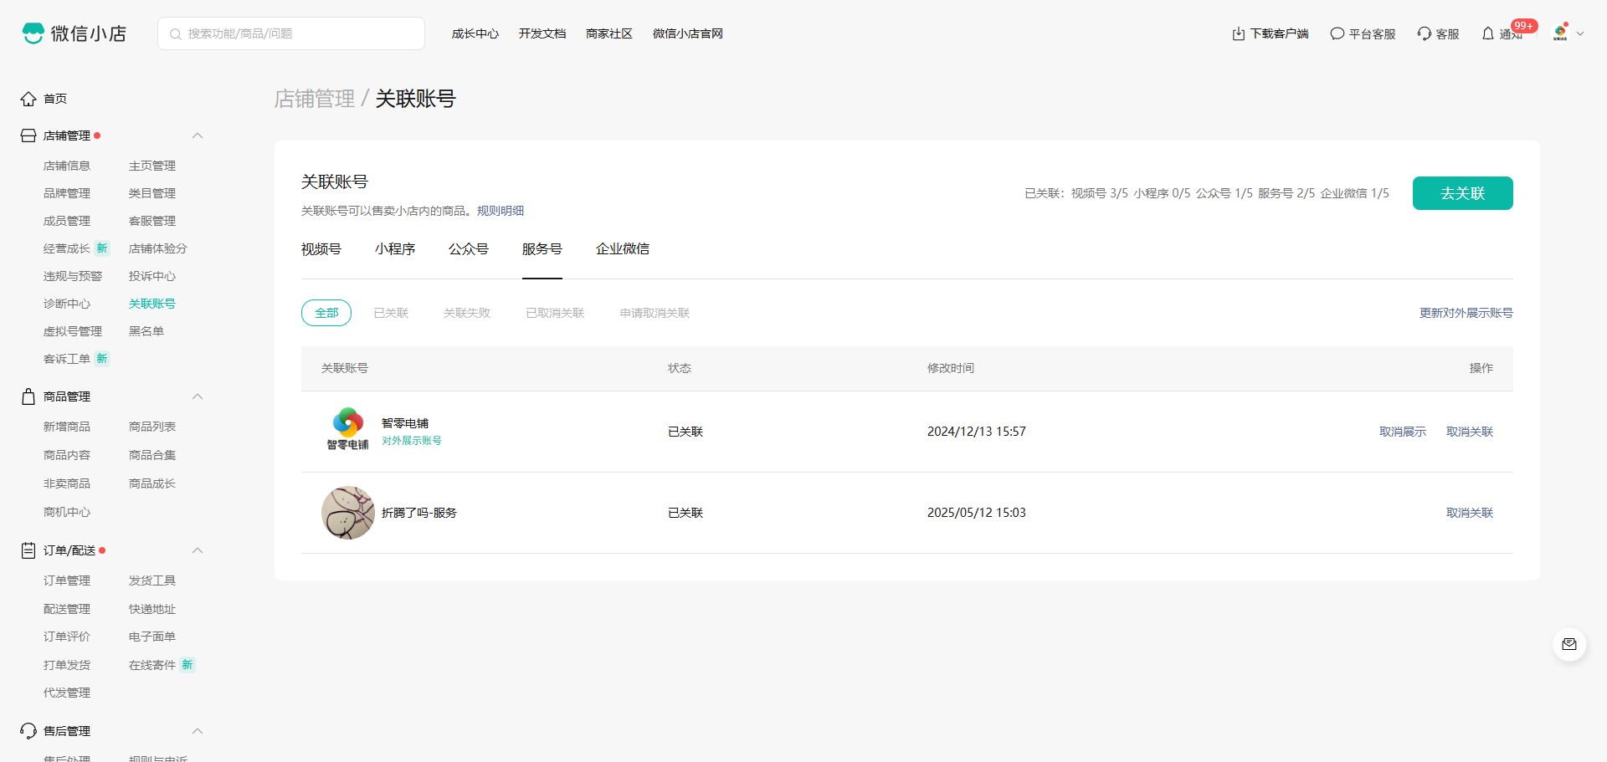The height and width of the screenshot is (762, 1607).
Task: Filter list by 已关联
Action: [x=391, y=313]
